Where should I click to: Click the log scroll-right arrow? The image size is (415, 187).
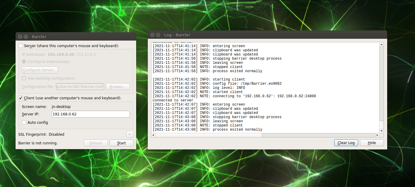click(377, 135)
